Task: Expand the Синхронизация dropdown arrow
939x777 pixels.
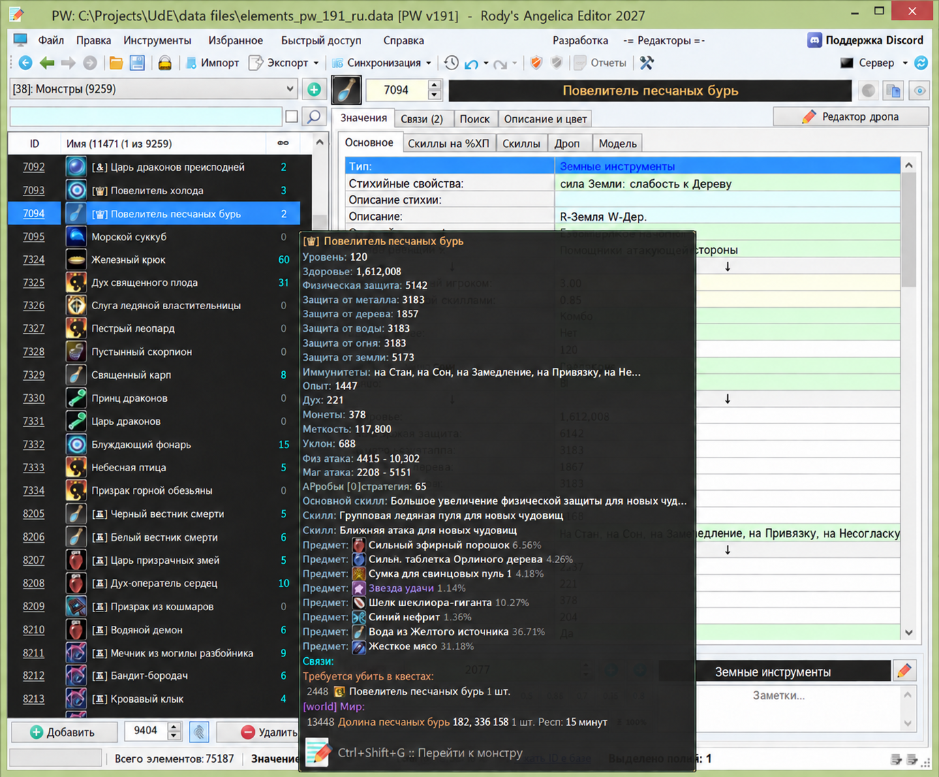Action: (x=429, y=63)
